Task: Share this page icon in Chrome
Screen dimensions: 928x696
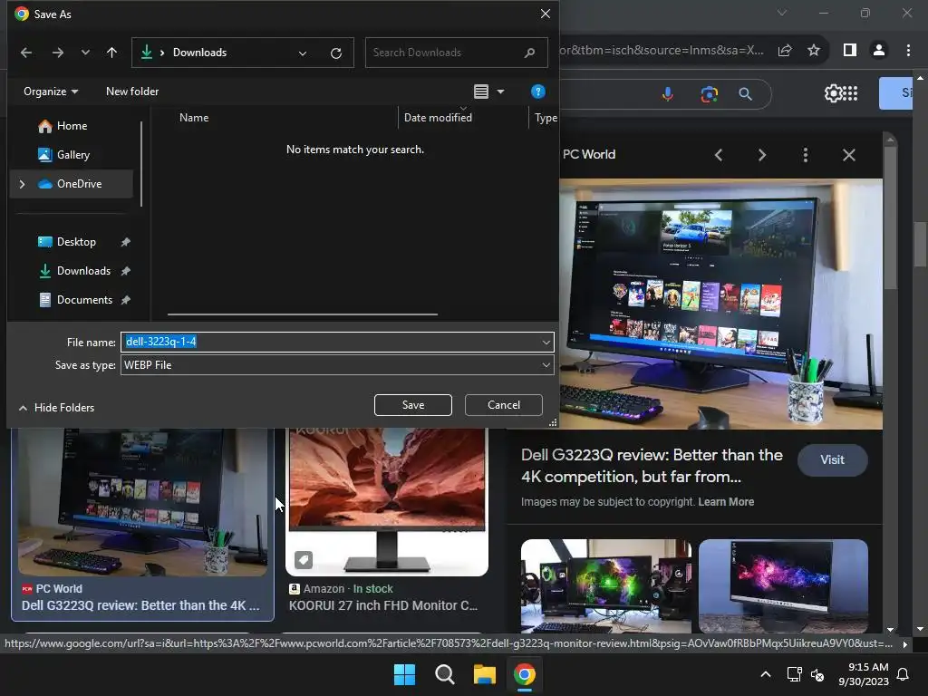Action: coord(785,51)
